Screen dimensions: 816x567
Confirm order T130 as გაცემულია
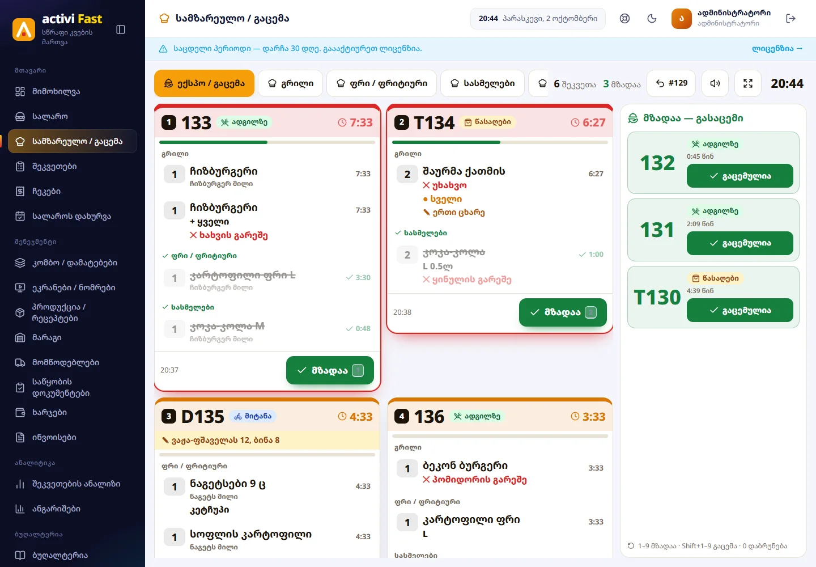(x=740, y=311)
